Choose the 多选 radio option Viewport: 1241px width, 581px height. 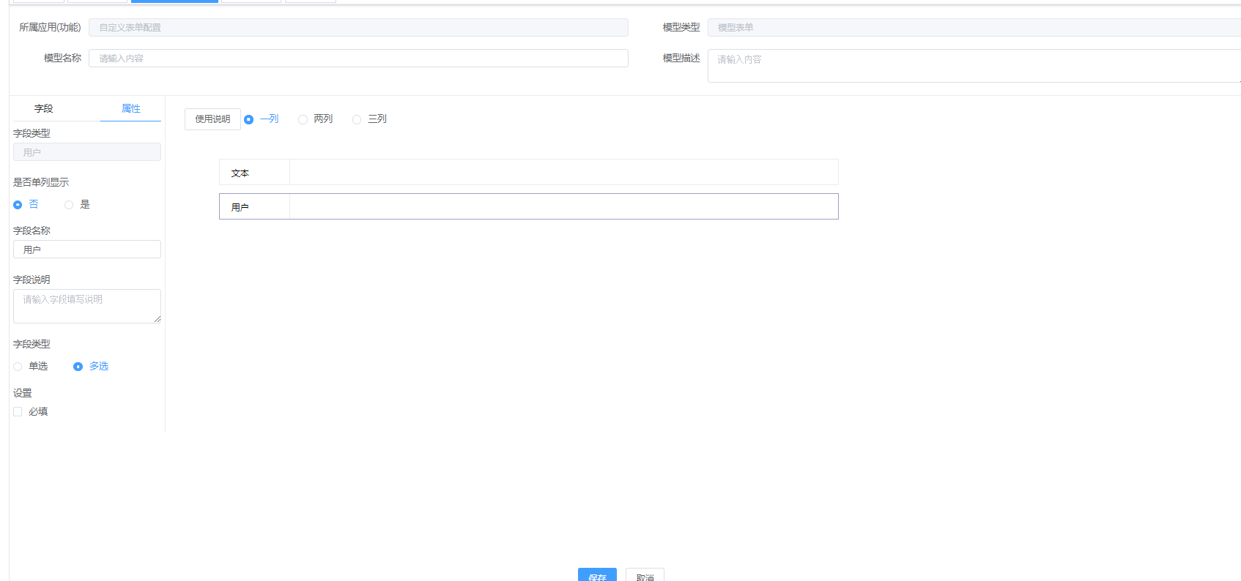tap(78, 367)
